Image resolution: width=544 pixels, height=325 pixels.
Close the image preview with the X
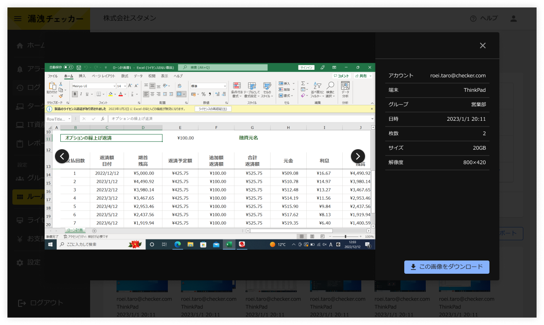click(482, 45)
